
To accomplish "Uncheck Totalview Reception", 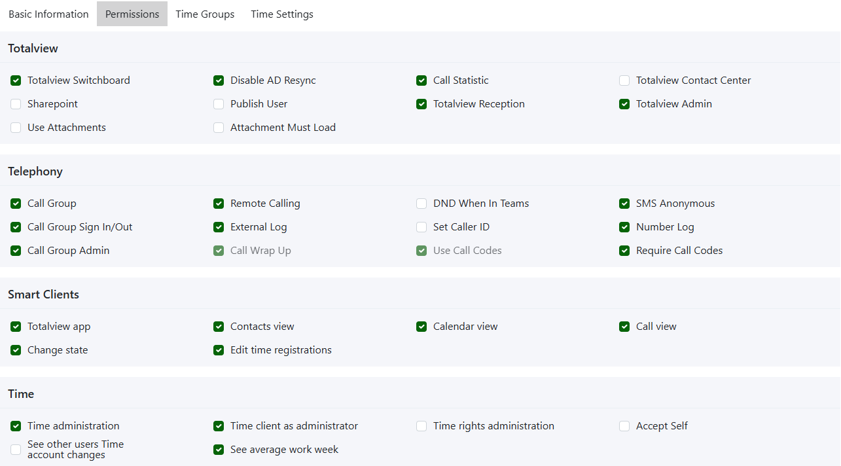I will pyautogui.click(x=421, y=104).
